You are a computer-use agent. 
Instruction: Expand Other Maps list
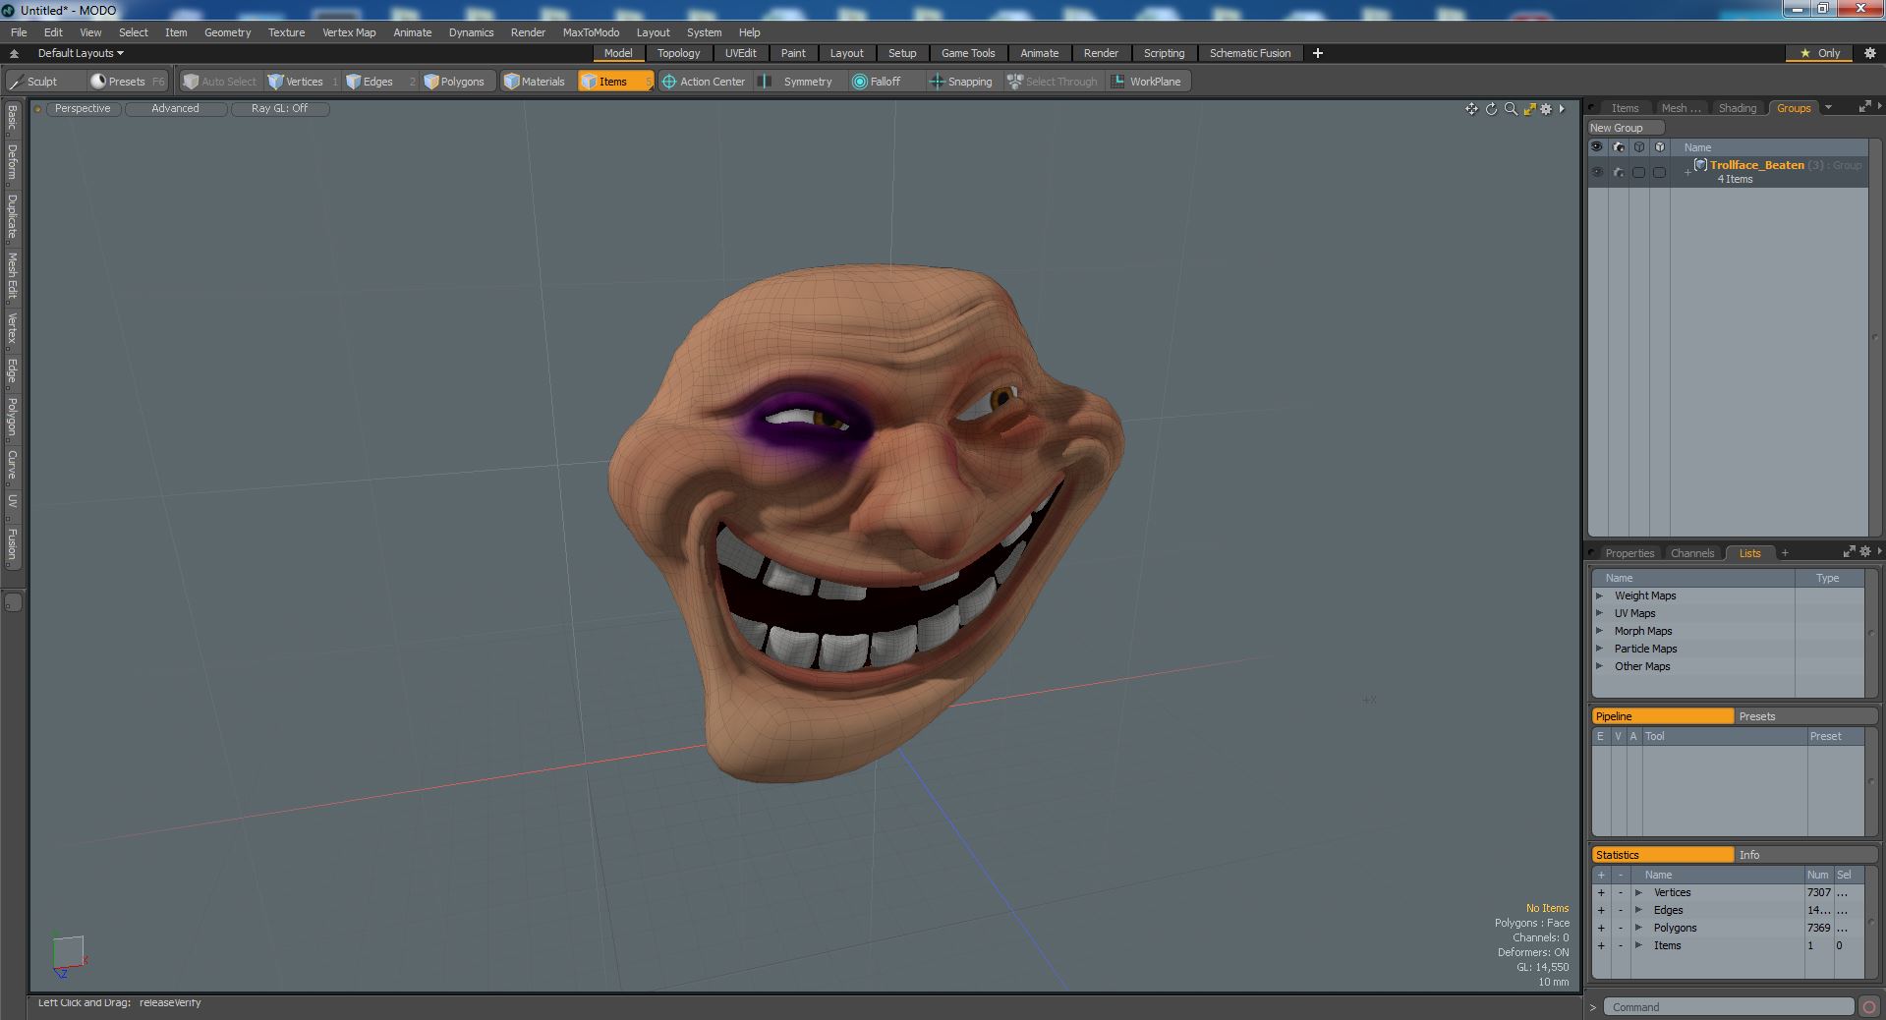coord(1599,666)
